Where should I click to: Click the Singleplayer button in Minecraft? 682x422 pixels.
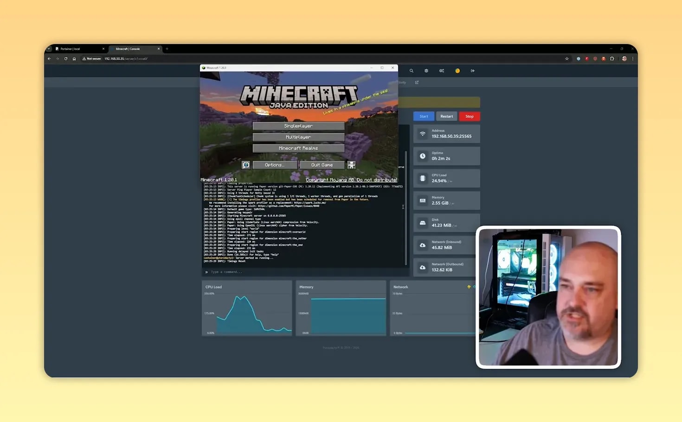point(298,126)
